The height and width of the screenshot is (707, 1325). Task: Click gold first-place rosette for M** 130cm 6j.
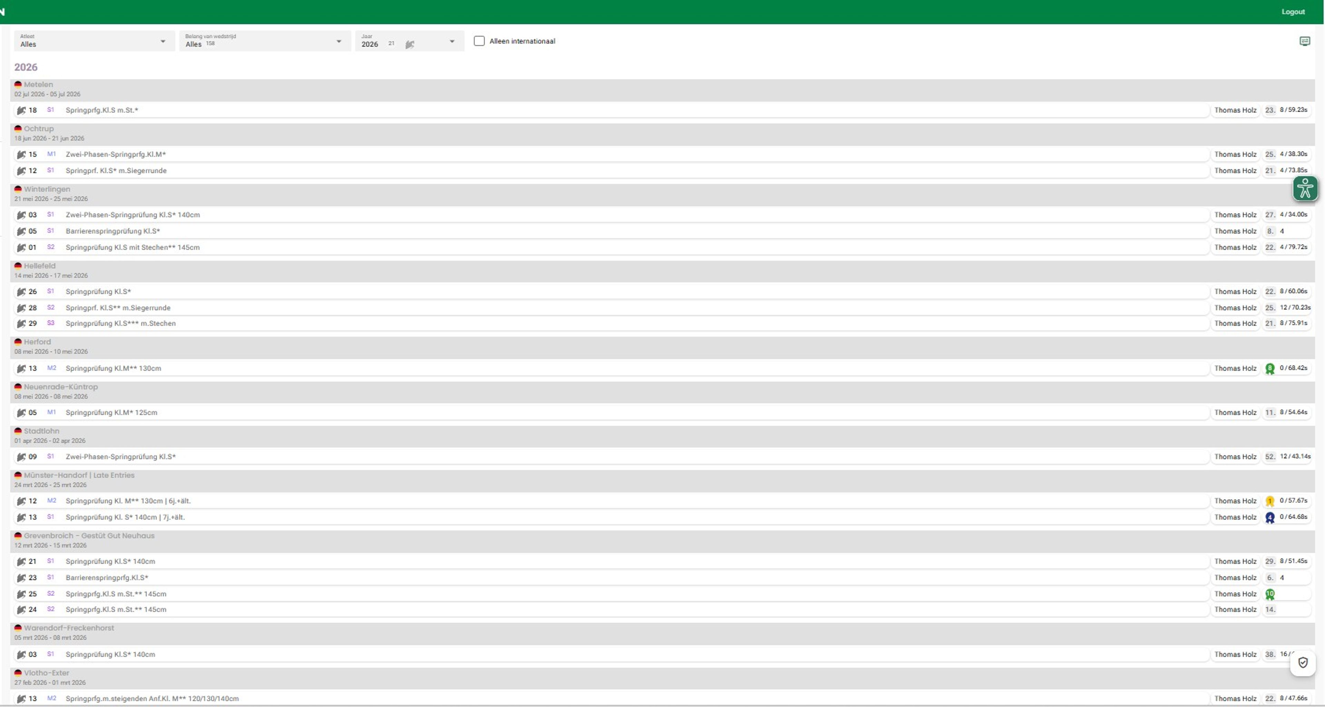pos(1269,501)
